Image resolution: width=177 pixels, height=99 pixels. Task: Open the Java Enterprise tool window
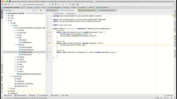[20, 95]
